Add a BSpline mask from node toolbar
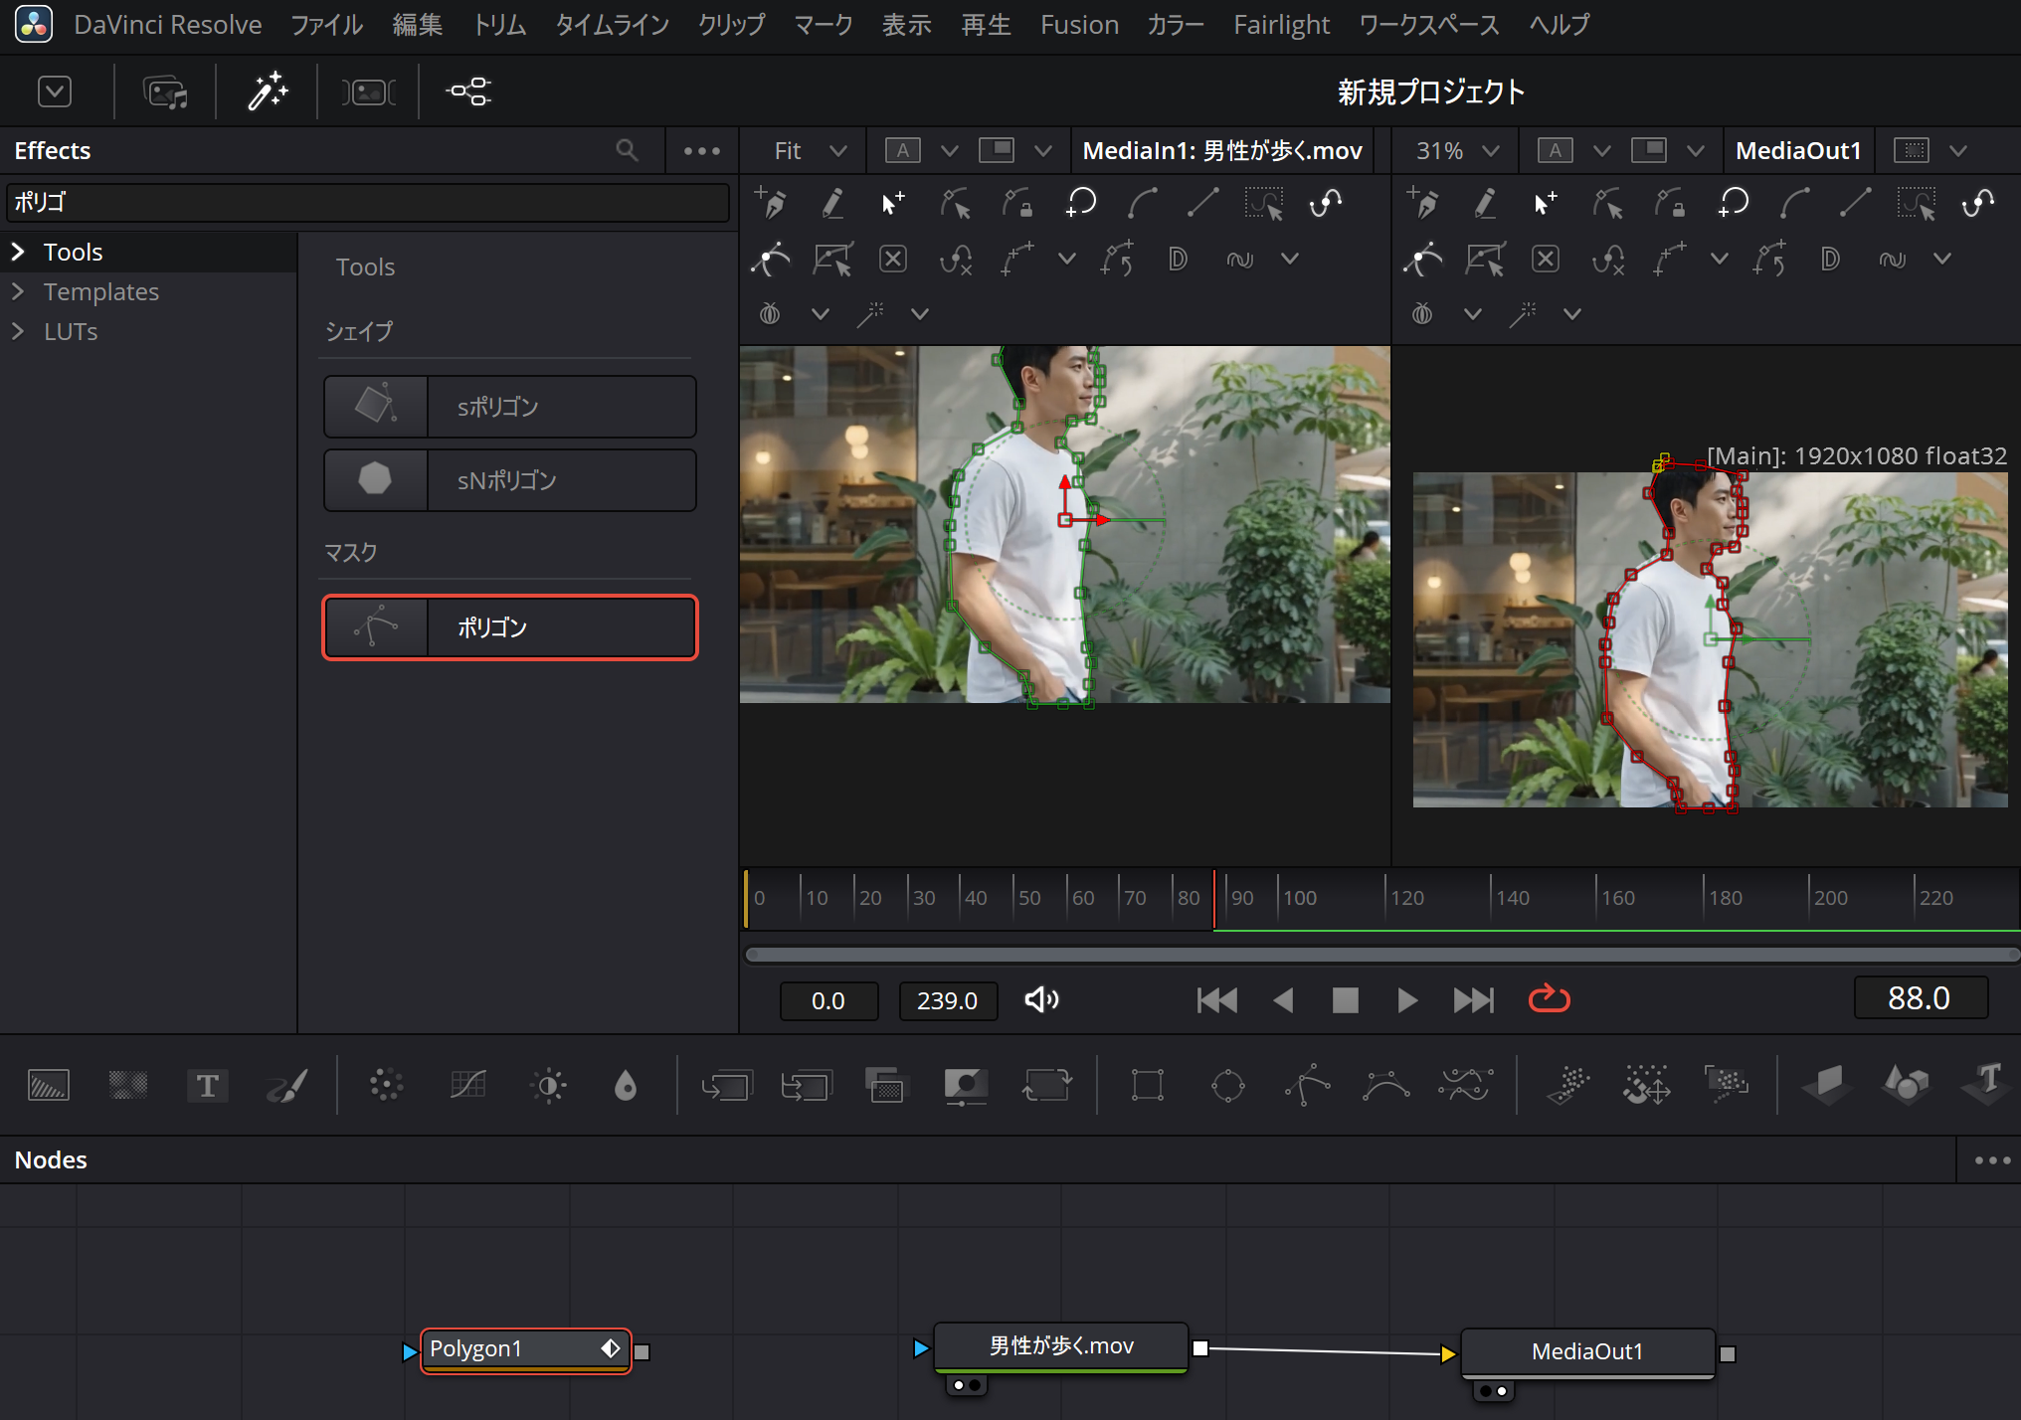Screen dimensions: 2021x1420 (1385, 1085)
